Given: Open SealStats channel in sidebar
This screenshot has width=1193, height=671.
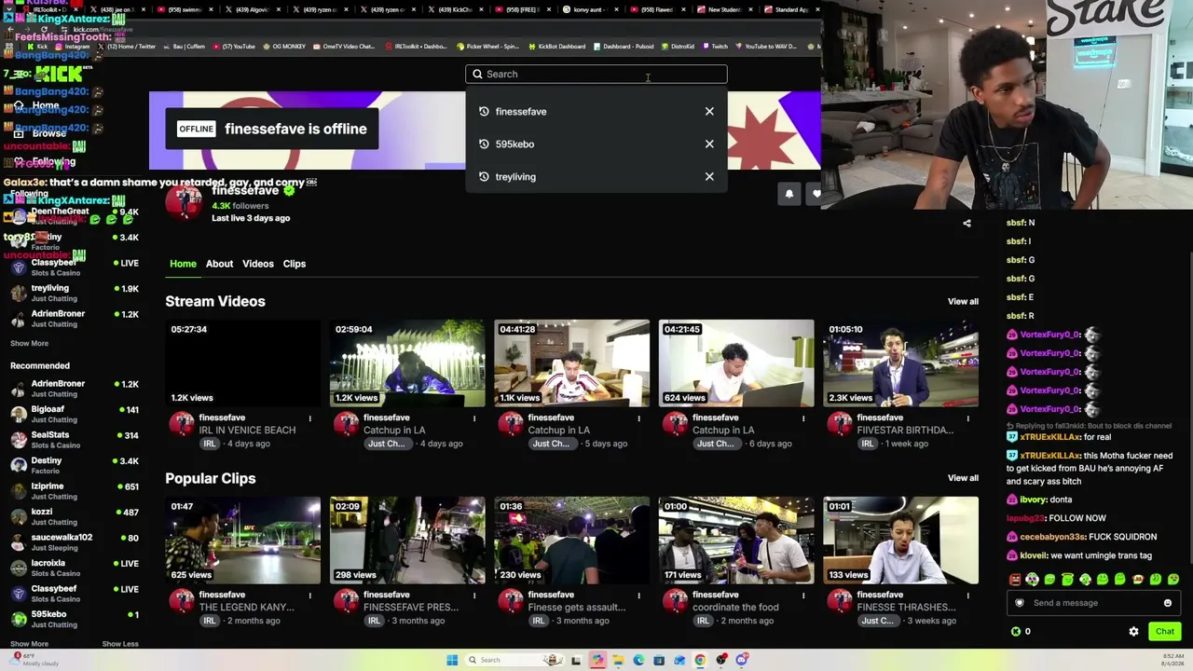Looking at the screenshot, I should click(75, 440).
